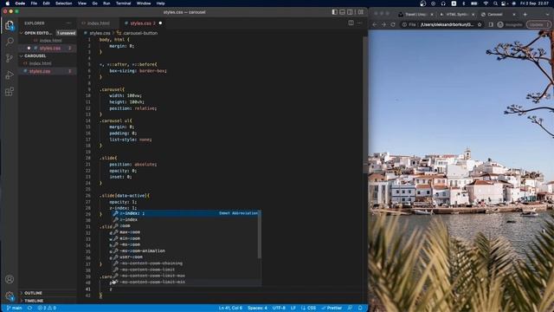Screen dimensions: 554x312
Task: Click the Explorer more actions ellipsis
Action: 68,23
